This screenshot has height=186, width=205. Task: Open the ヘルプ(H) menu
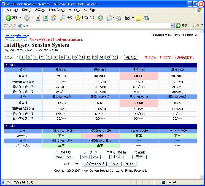coord(89,10)
